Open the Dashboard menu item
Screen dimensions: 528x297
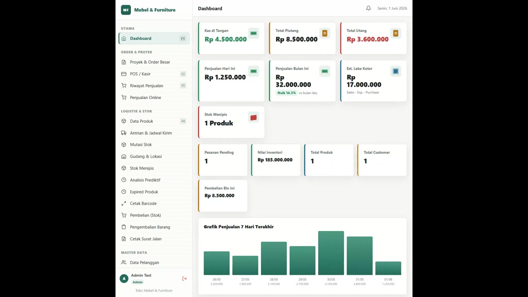(154, 38)
